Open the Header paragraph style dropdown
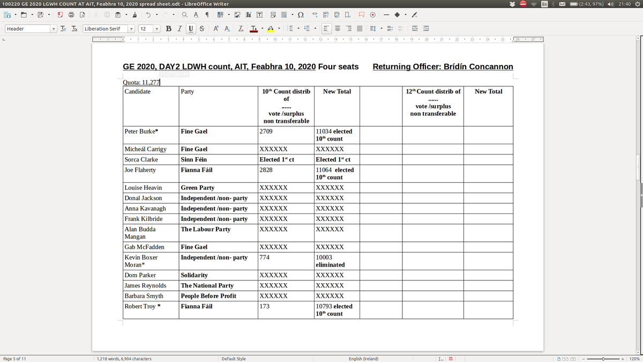 (x=54, y=28)
